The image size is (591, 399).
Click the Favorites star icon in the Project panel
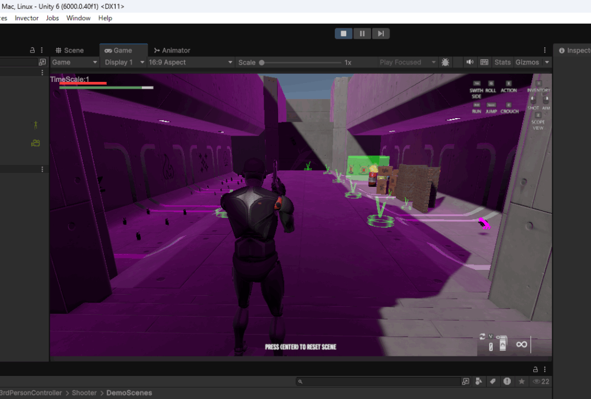click(522, 382)
